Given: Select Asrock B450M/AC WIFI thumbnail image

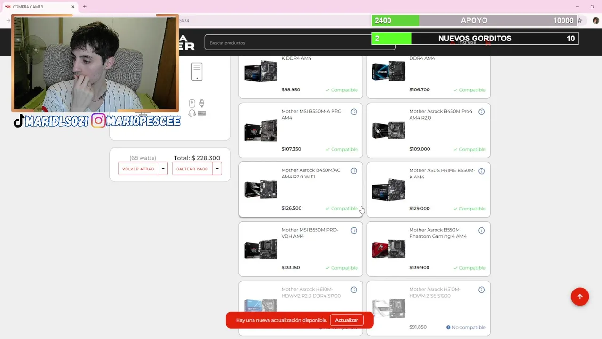Looking at the screenshot, I should (261, 190).
